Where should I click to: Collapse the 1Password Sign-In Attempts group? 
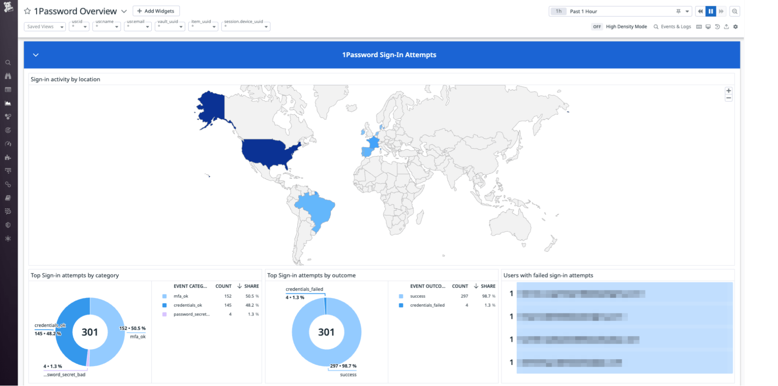point(36,55)
